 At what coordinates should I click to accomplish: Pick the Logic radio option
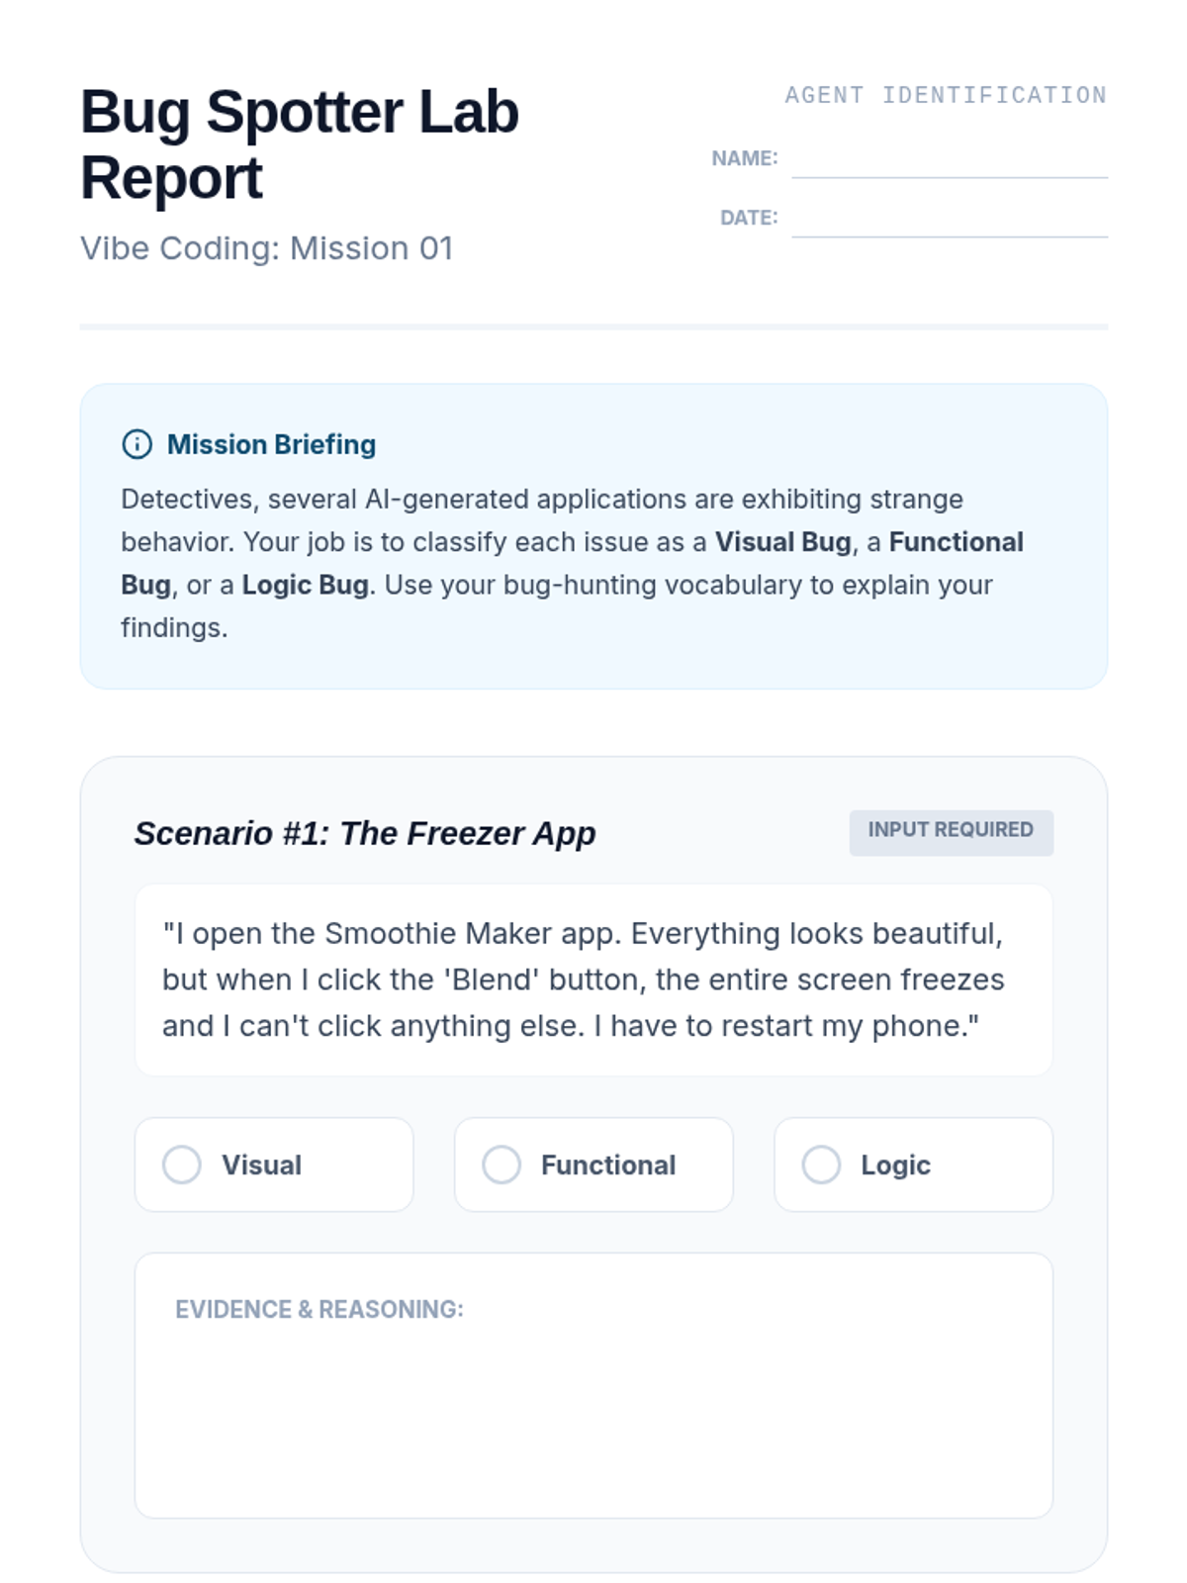[821, 1164]
